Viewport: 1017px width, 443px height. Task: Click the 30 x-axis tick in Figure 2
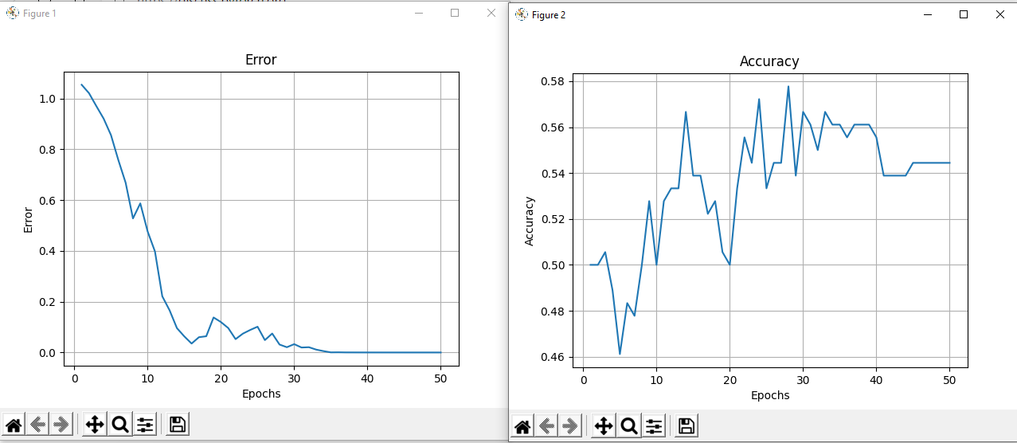(803, 380)
